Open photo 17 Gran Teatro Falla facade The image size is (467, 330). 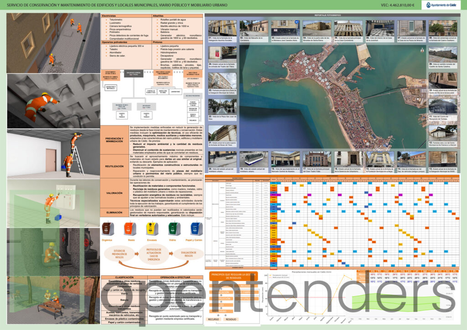click(x=317, y=159)
